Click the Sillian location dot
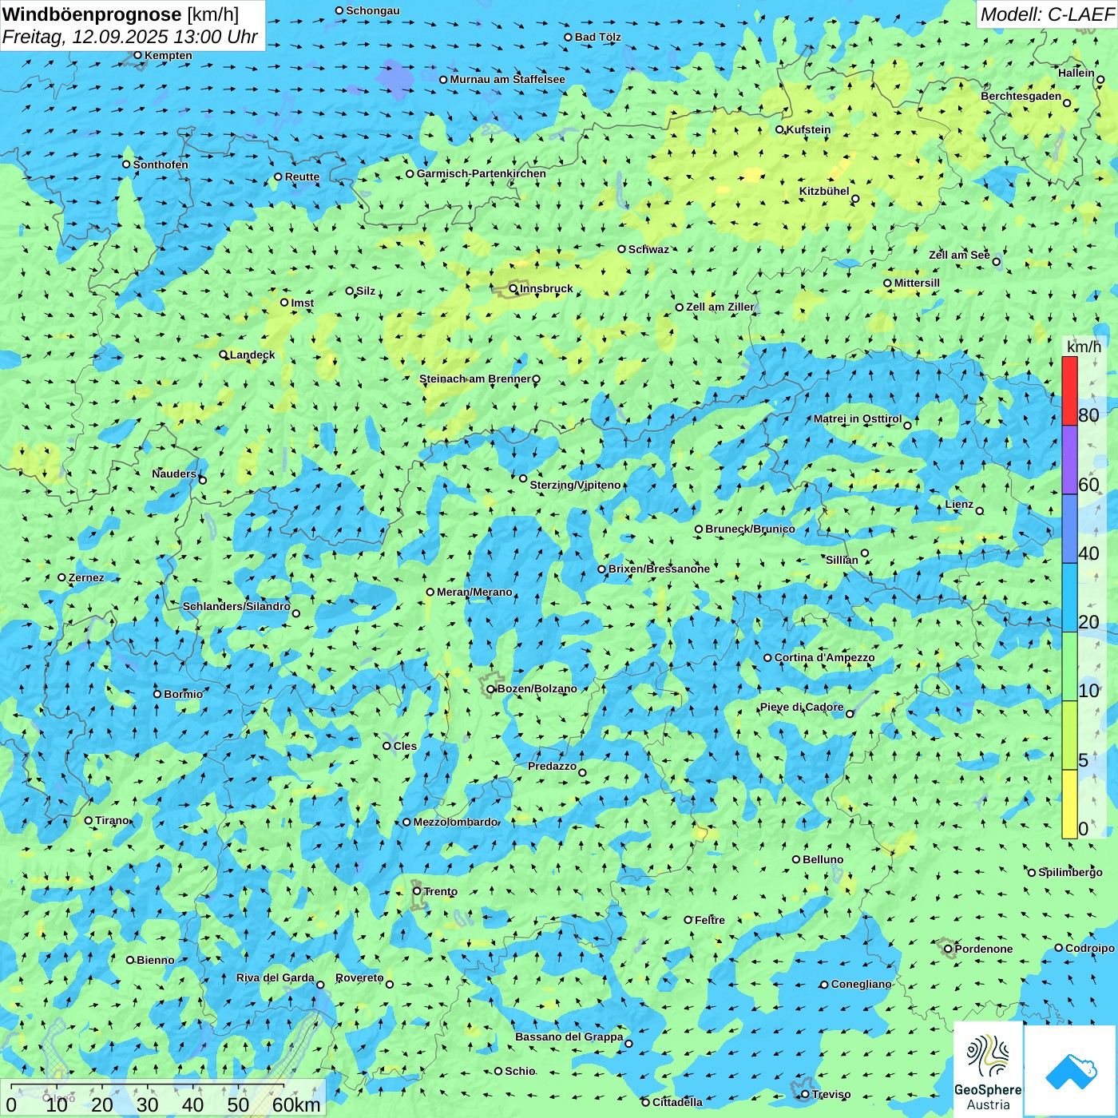The width and height of the screenshot is (1118, 1118). click(865, 553)
